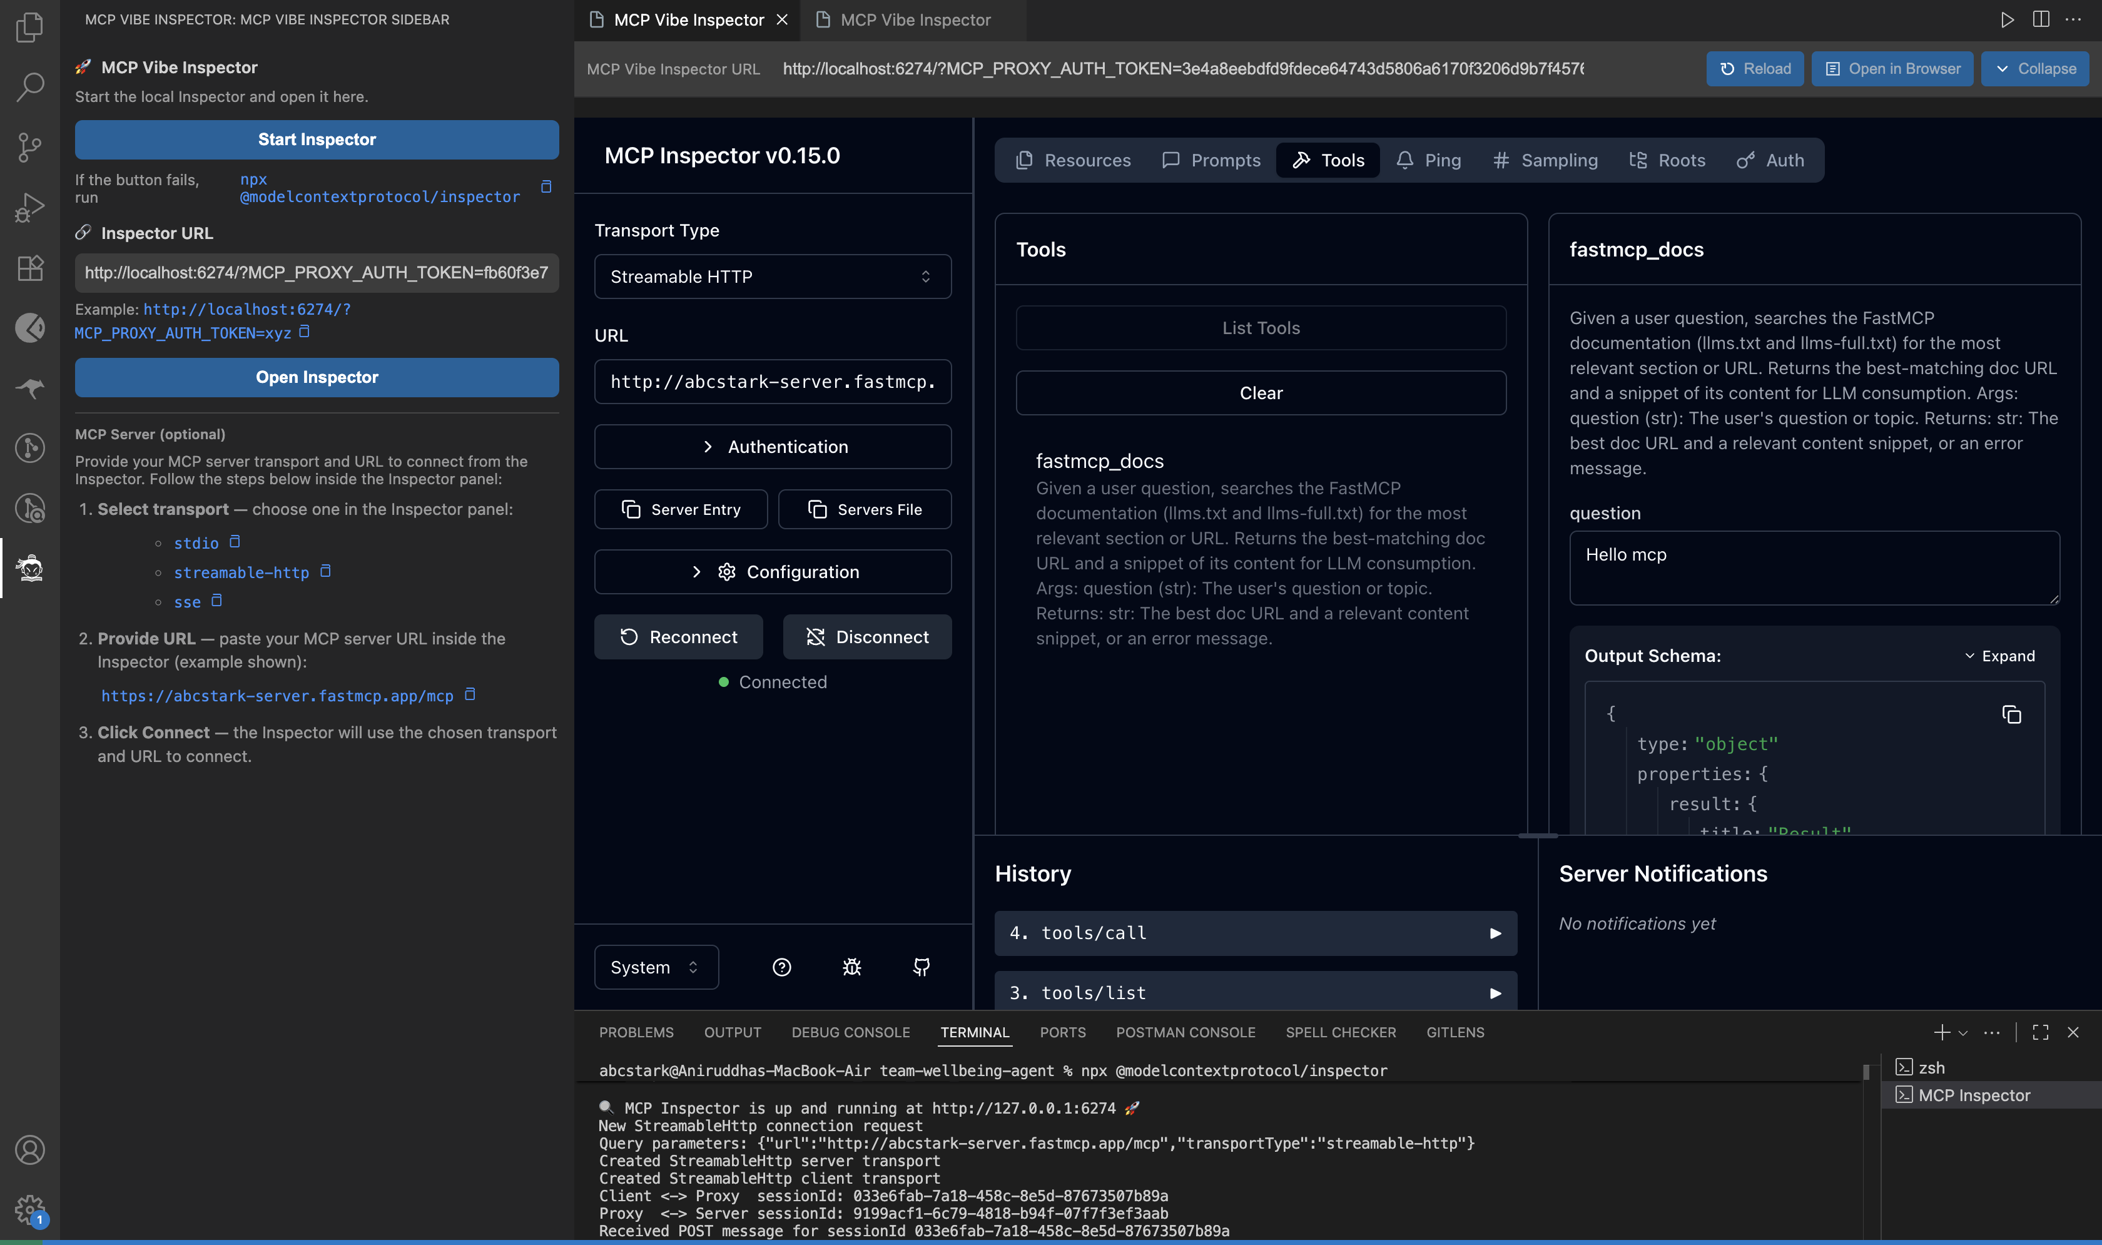Copy the Output Schema JSON
The width and height of the screenshot is (2102, 1245).
pos(2011,715)
